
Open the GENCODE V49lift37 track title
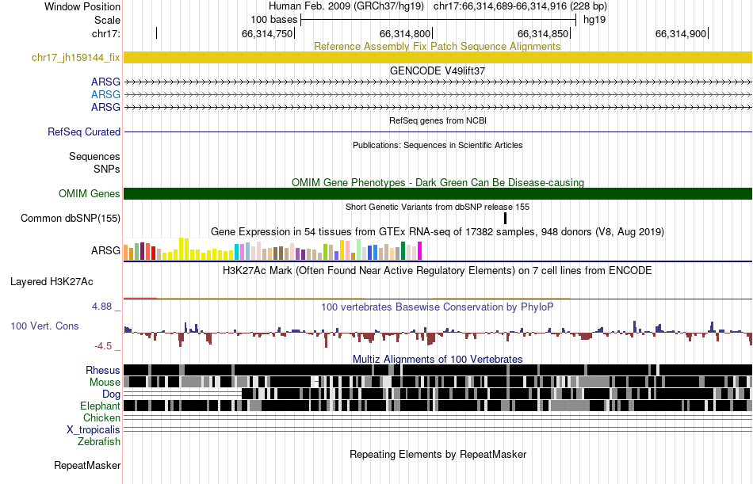(438, 71)
